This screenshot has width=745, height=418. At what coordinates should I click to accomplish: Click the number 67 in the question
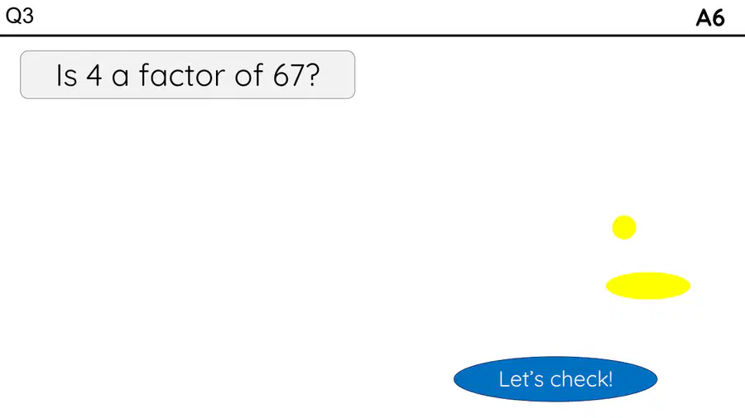pos(288,75)
